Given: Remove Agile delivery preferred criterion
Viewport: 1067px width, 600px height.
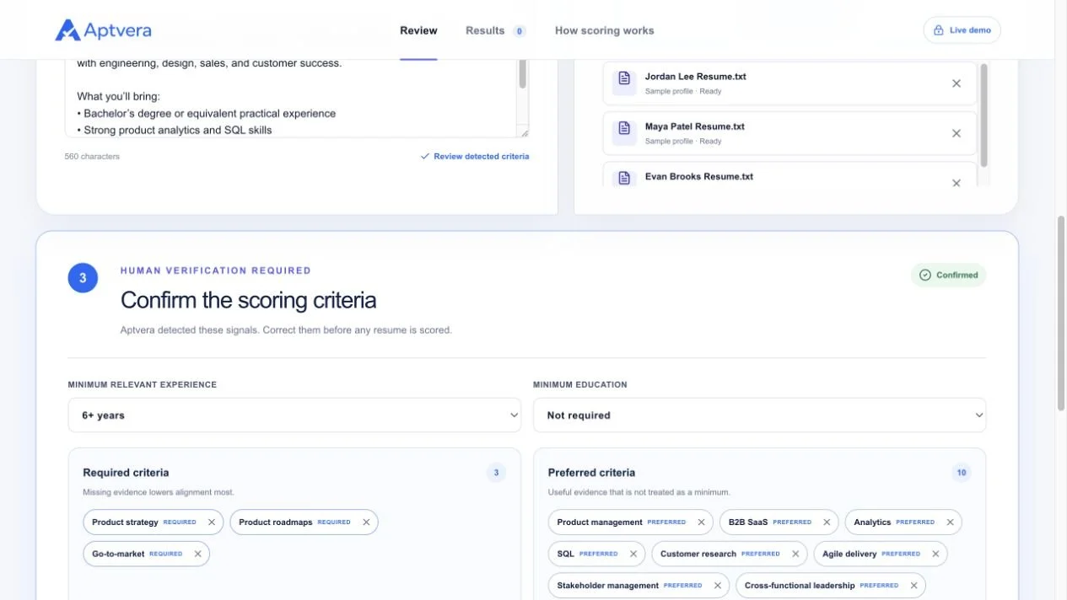Looking at the screenshot, I should tap(935, 554).
